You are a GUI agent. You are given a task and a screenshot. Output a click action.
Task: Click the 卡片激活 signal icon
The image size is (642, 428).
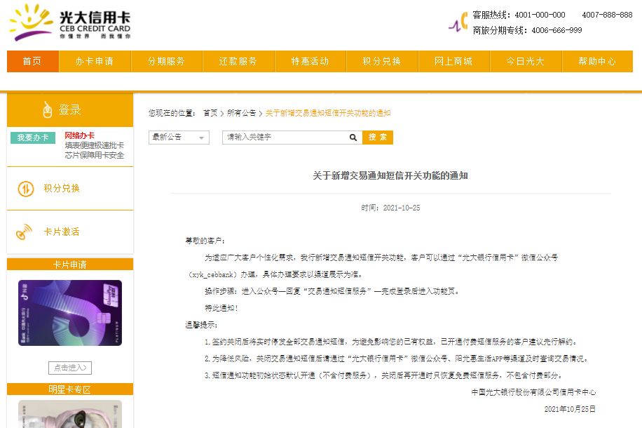click(x=24, y=232)
